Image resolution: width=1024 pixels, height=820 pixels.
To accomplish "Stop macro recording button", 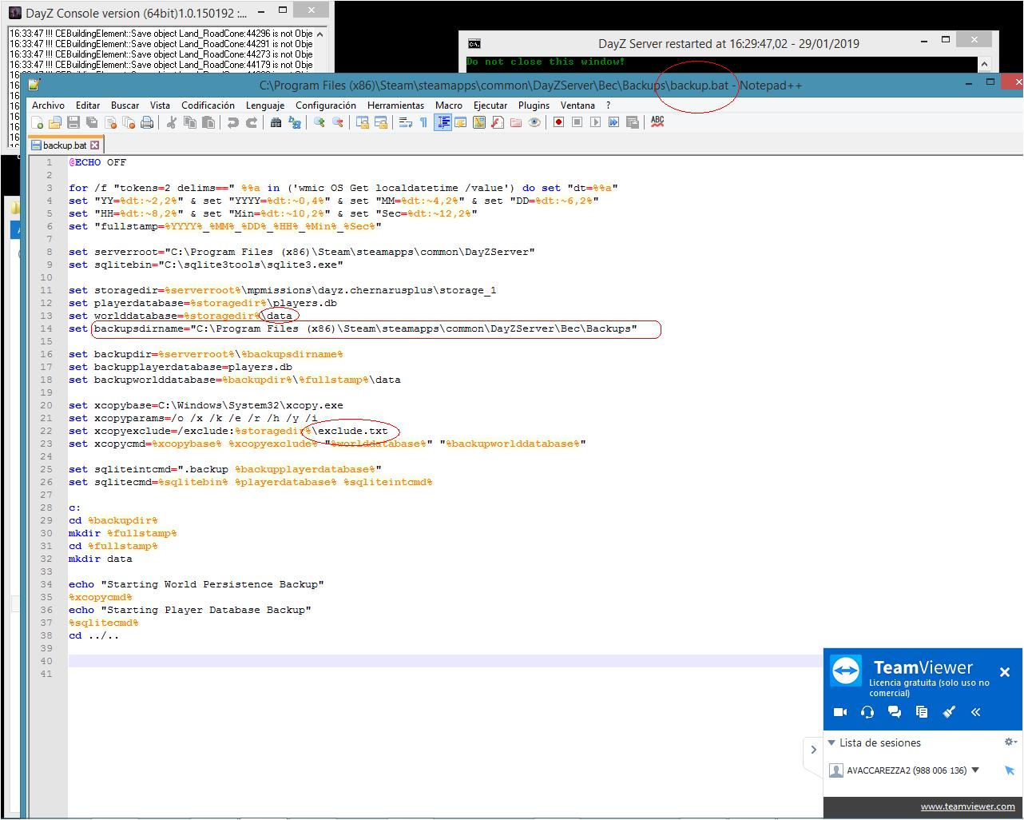I will pos(577,122).
